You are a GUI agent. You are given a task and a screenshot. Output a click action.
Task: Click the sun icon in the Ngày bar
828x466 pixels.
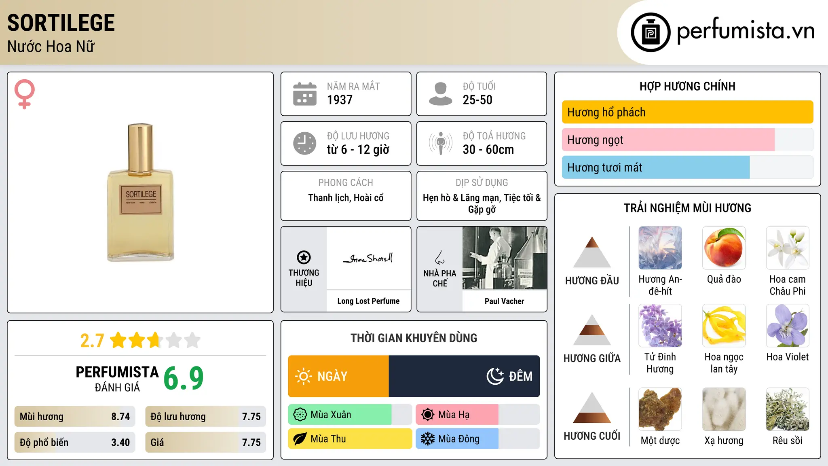click(x=303, y=376)
